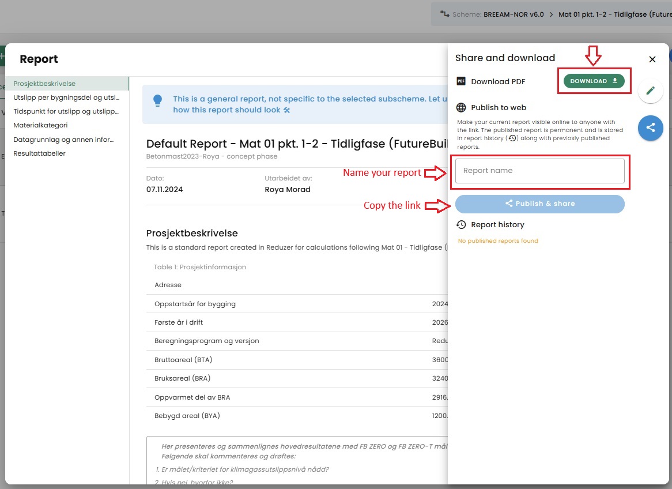Open the Utslipp per bygningsdel section

[x=66, y=97]
